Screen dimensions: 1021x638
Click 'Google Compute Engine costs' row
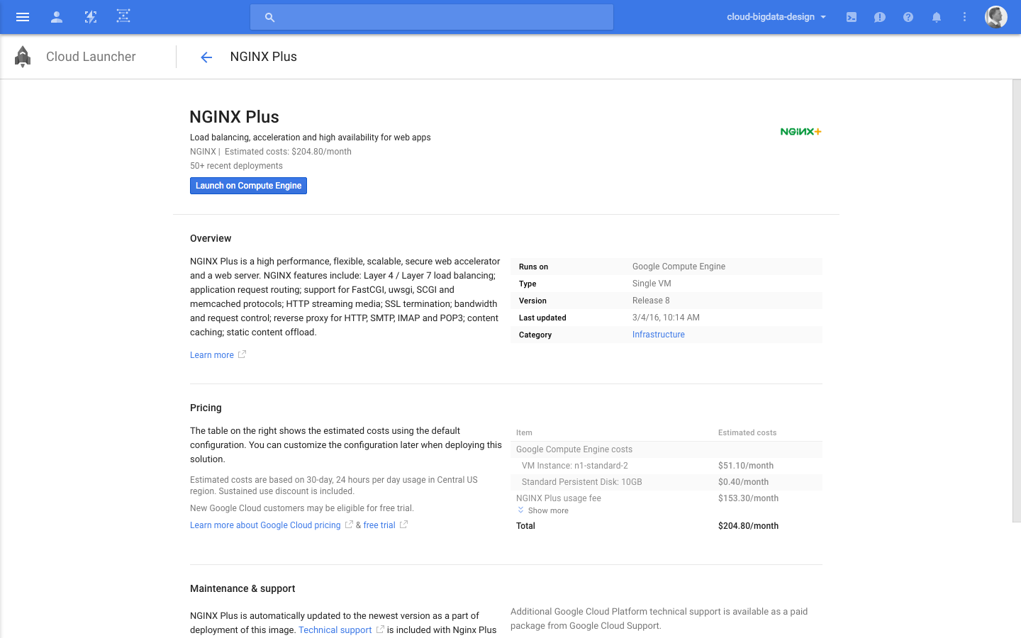coord(666,449)
